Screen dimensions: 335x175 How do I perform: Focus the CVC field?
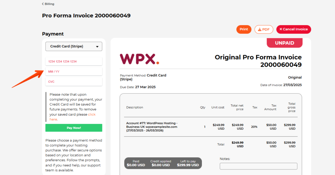[74, 82]
